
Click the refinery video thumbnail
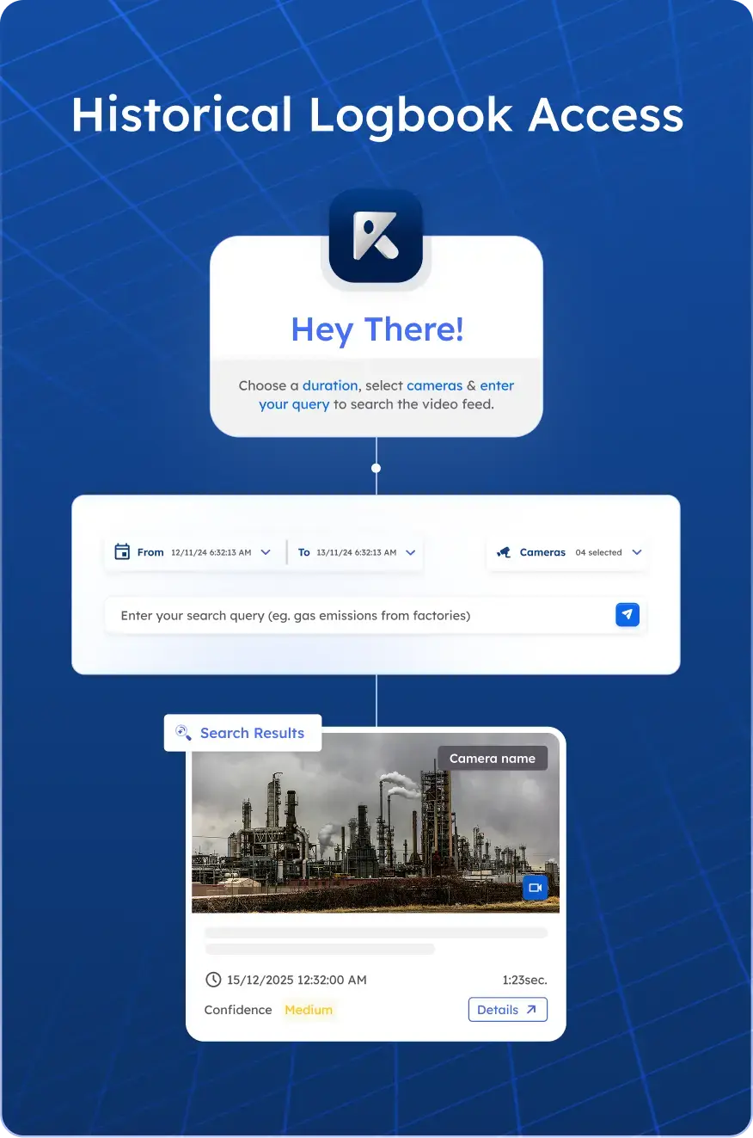(x=376, y=822)
